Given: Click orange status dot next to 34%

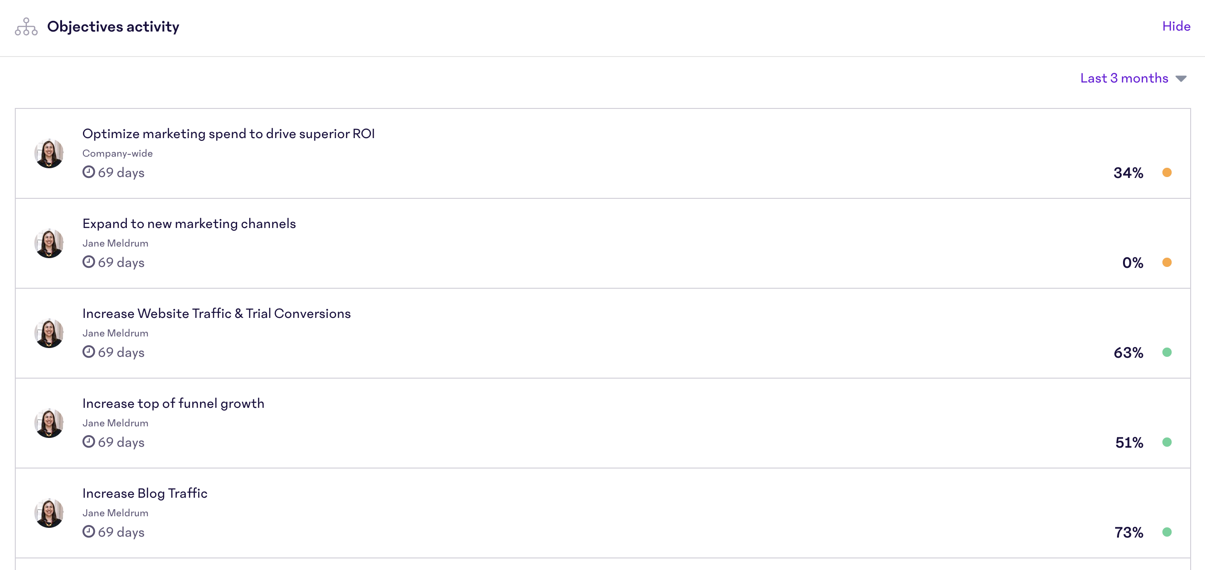Looking at the screenshot, I should 1167,172.
